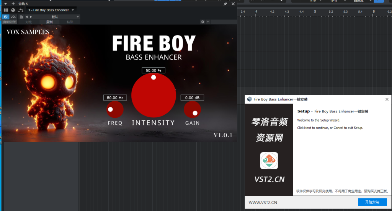Add a plugin with the plus icon
Viewport: 392px width, 211px height.
[x=13, y=4]
